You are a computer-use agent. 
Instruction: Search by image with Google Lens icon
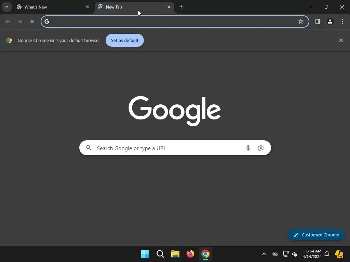coord(261,148)
